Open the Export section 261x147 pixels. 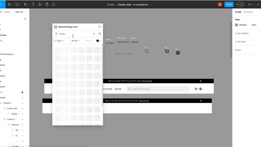pyautogui.click(x=238, y=50)
